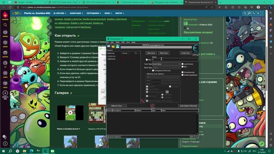The width and height of the screenshot is (274, 154).
Task: Open the Help menu in Cheat Engine
Action: pos(134,42)
